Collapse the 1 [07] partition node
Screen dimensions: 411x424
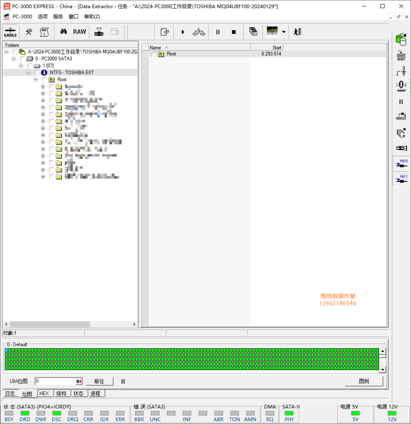coord(21,66)
